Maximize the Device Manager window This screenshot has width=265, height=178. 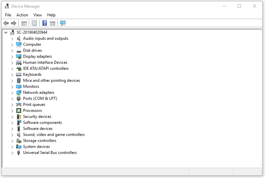click(239, 6)
